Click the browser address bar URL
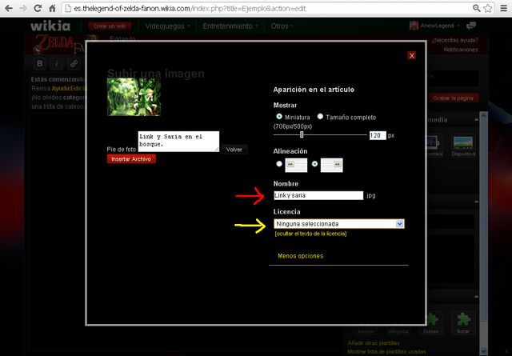This screenshot has width=512, height=356. coord(190,9)
